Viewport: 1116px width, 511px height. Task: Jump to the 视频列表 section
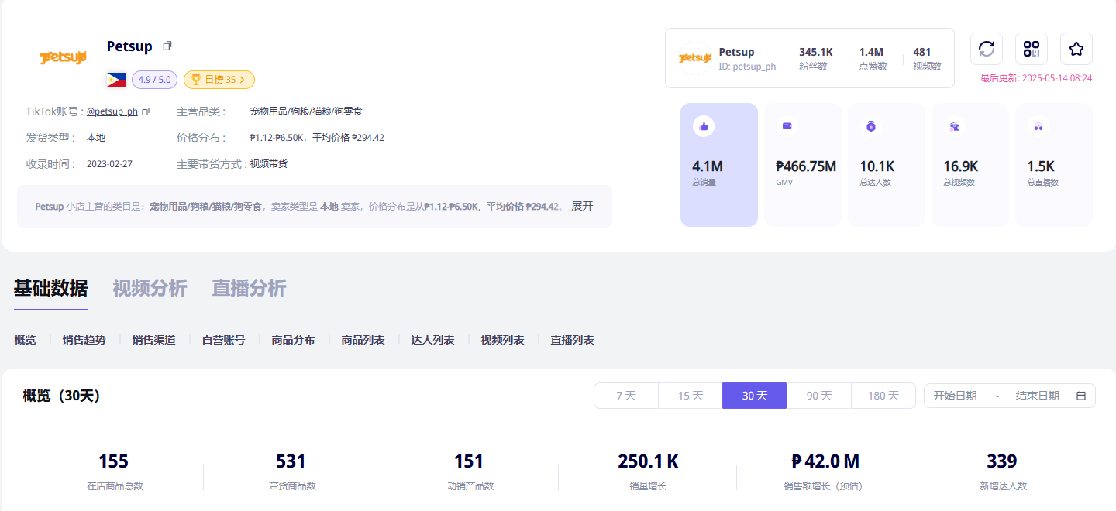(502, 340)
